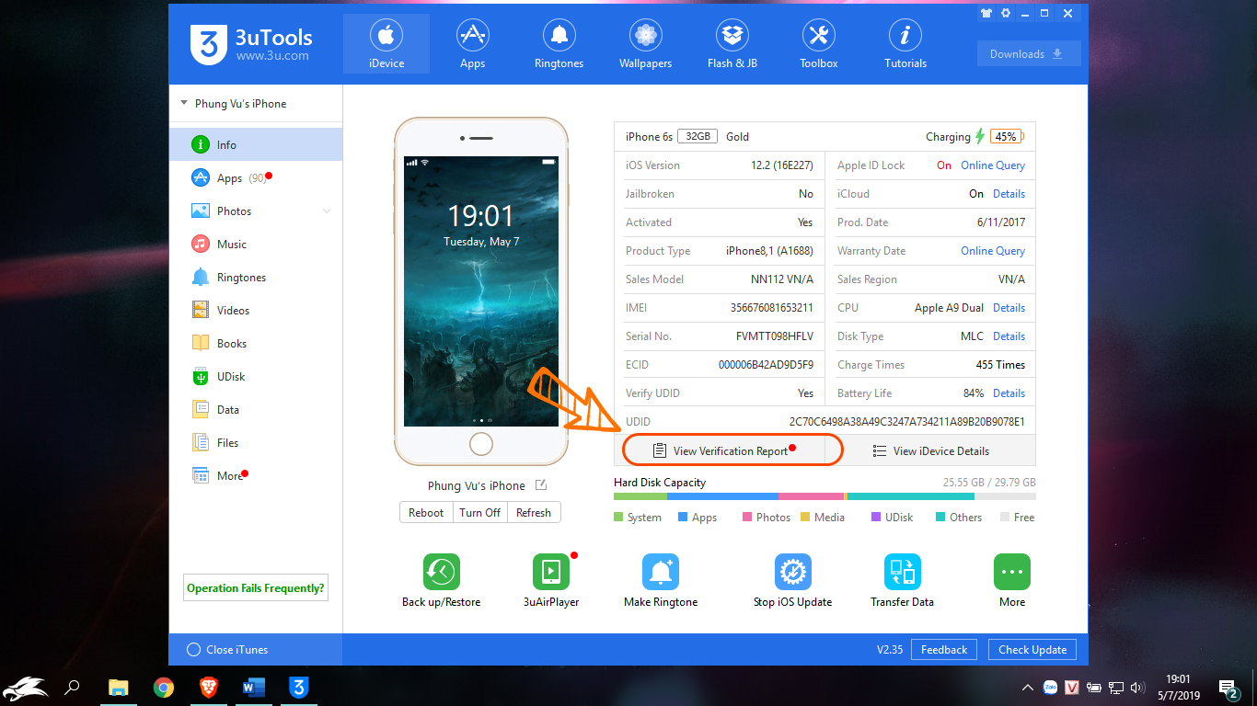Open Ringtones bell icon in sidebar
Image resolution: width=1257 pixels, height=706 pixels.
point(201,277)
